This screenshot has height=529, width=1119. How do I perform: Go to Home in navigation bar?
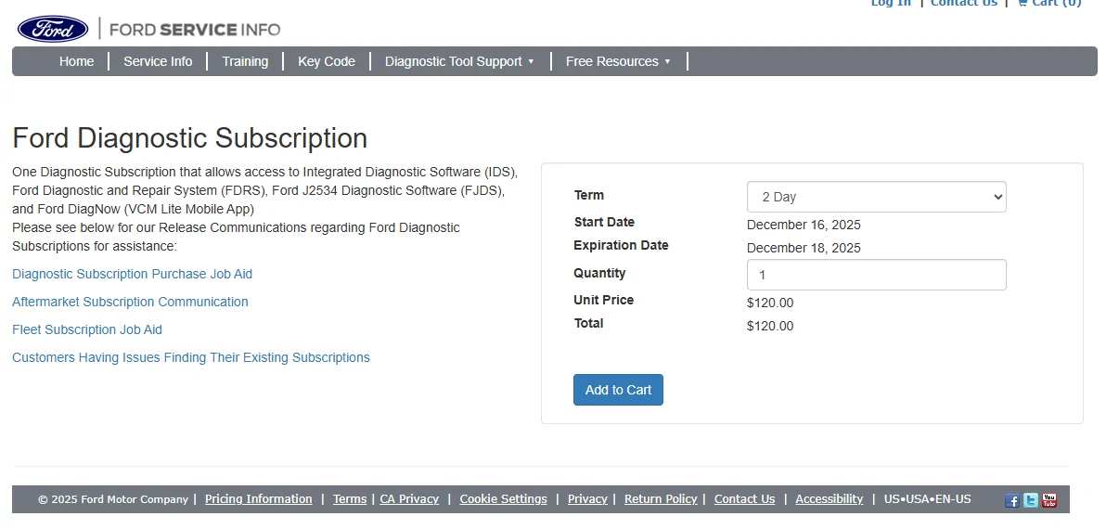point(76,61)
